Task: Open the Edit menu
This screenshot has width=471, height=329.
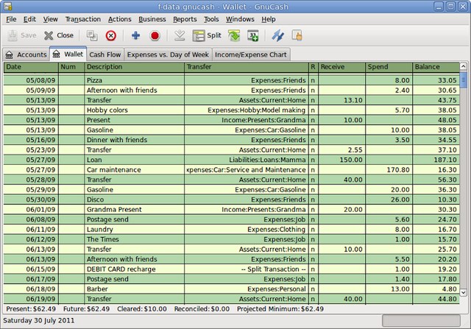Action: (29, 19)
